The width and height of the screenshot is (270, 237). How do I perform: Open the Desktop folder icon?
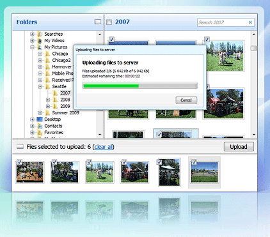(40, 119)
